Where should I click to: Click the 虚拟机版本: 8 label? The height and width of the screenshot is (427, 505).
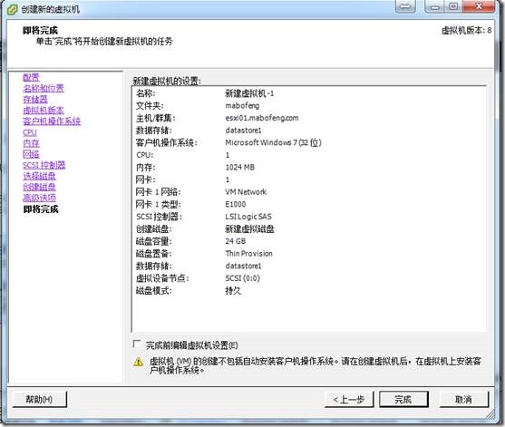(466, 30)
